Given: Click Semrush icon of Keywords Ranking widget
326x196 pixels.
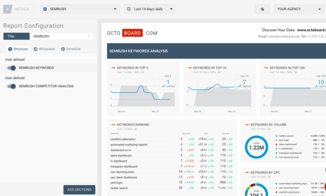Looking at the screenshot, I should click(x=113, y=124).
